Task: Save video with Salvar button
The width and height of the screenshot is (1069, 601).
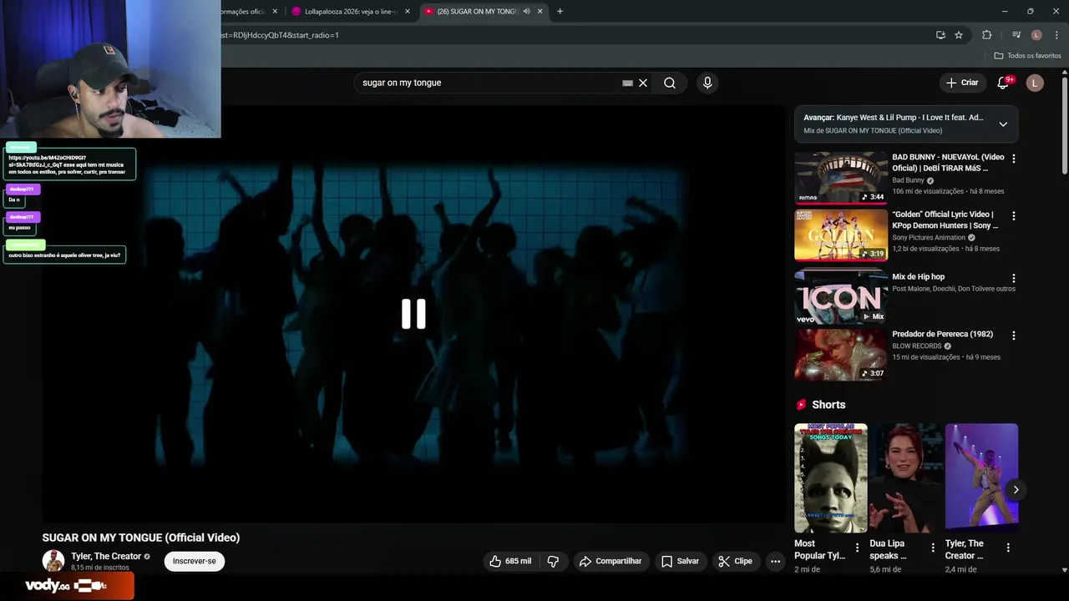Action: click(680, 561)
